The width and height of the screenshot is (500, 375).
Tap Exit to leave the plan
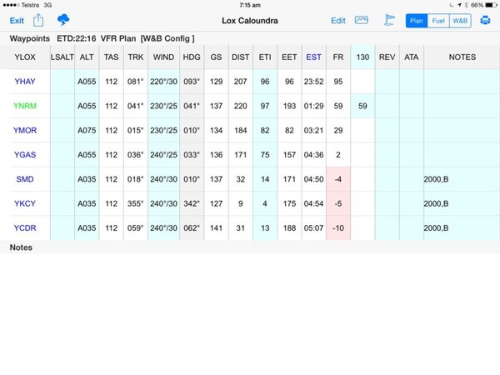pyautogui.click(x=17, y=20)
